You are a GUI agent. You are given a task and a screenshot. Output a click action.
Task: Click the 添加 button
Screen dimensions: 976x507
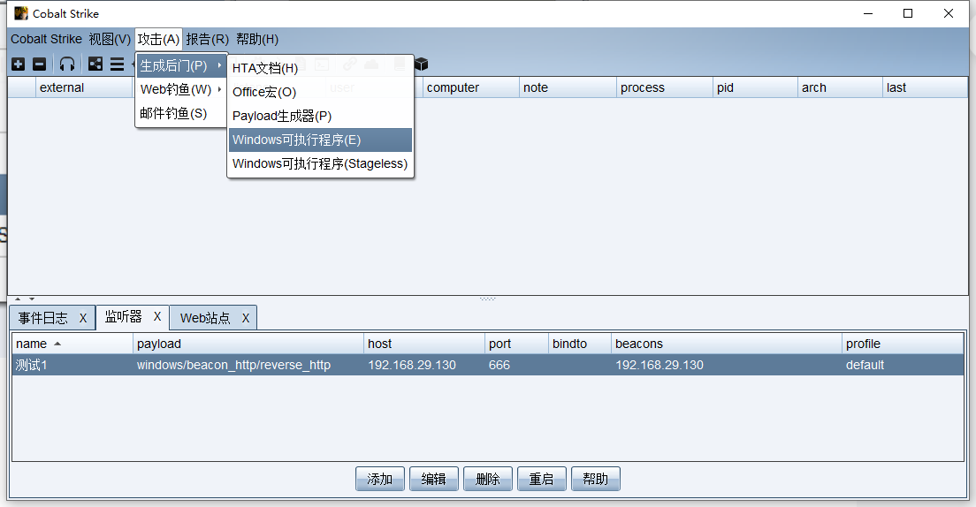tap(379, 479)
